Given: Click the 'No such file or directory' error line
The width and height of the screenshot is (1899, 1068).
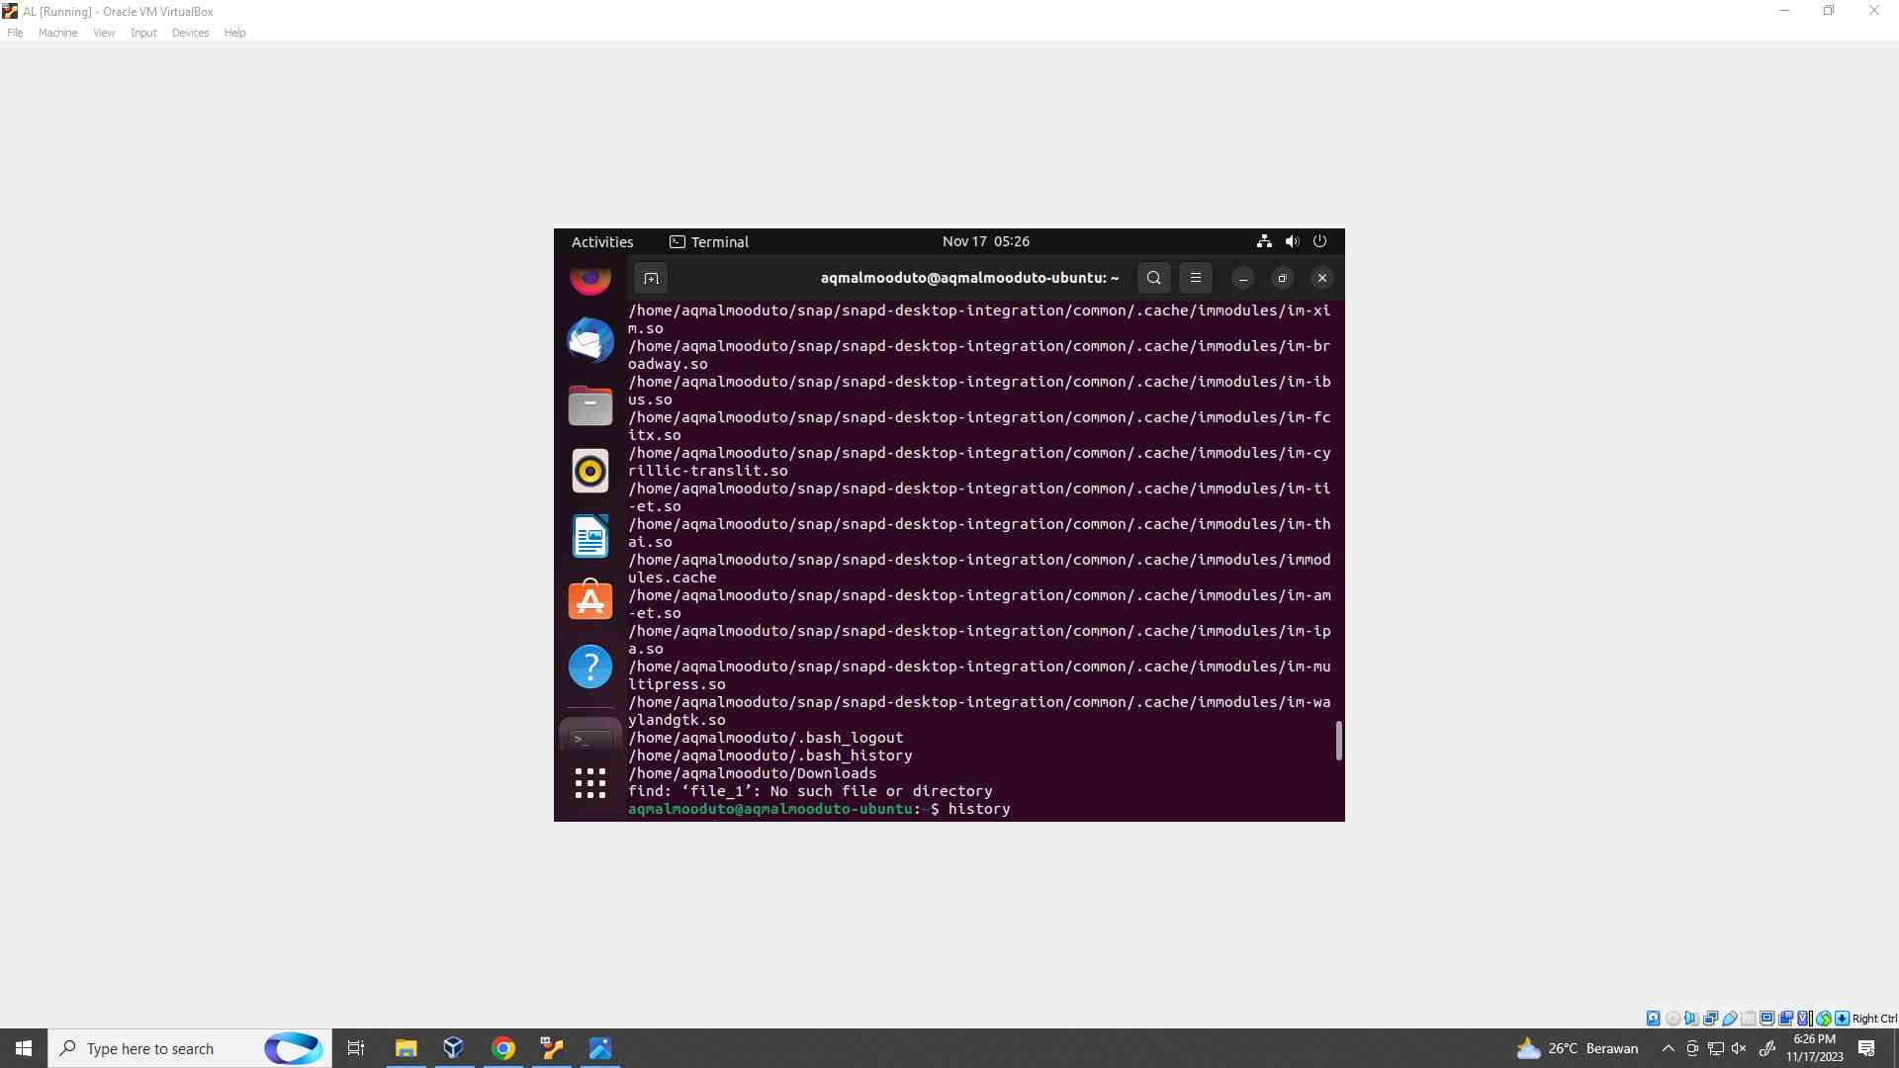Looking at the screenshot, I should point(810,791).
